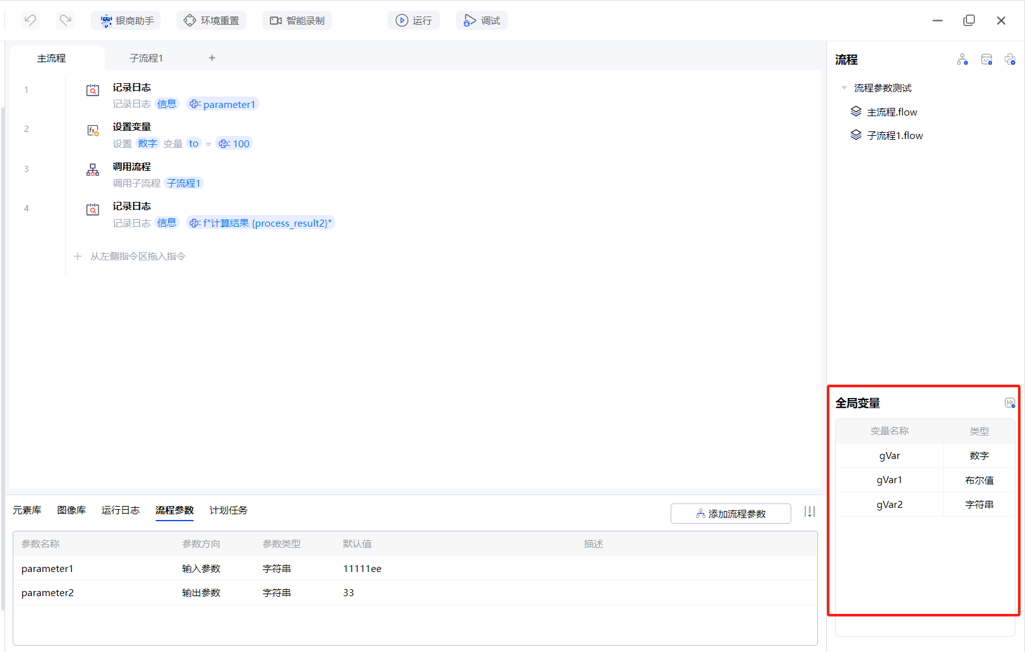Click the 环境重置 button
The width and height of the screenshot is (1025, 652).
click(x=211, y=20)
